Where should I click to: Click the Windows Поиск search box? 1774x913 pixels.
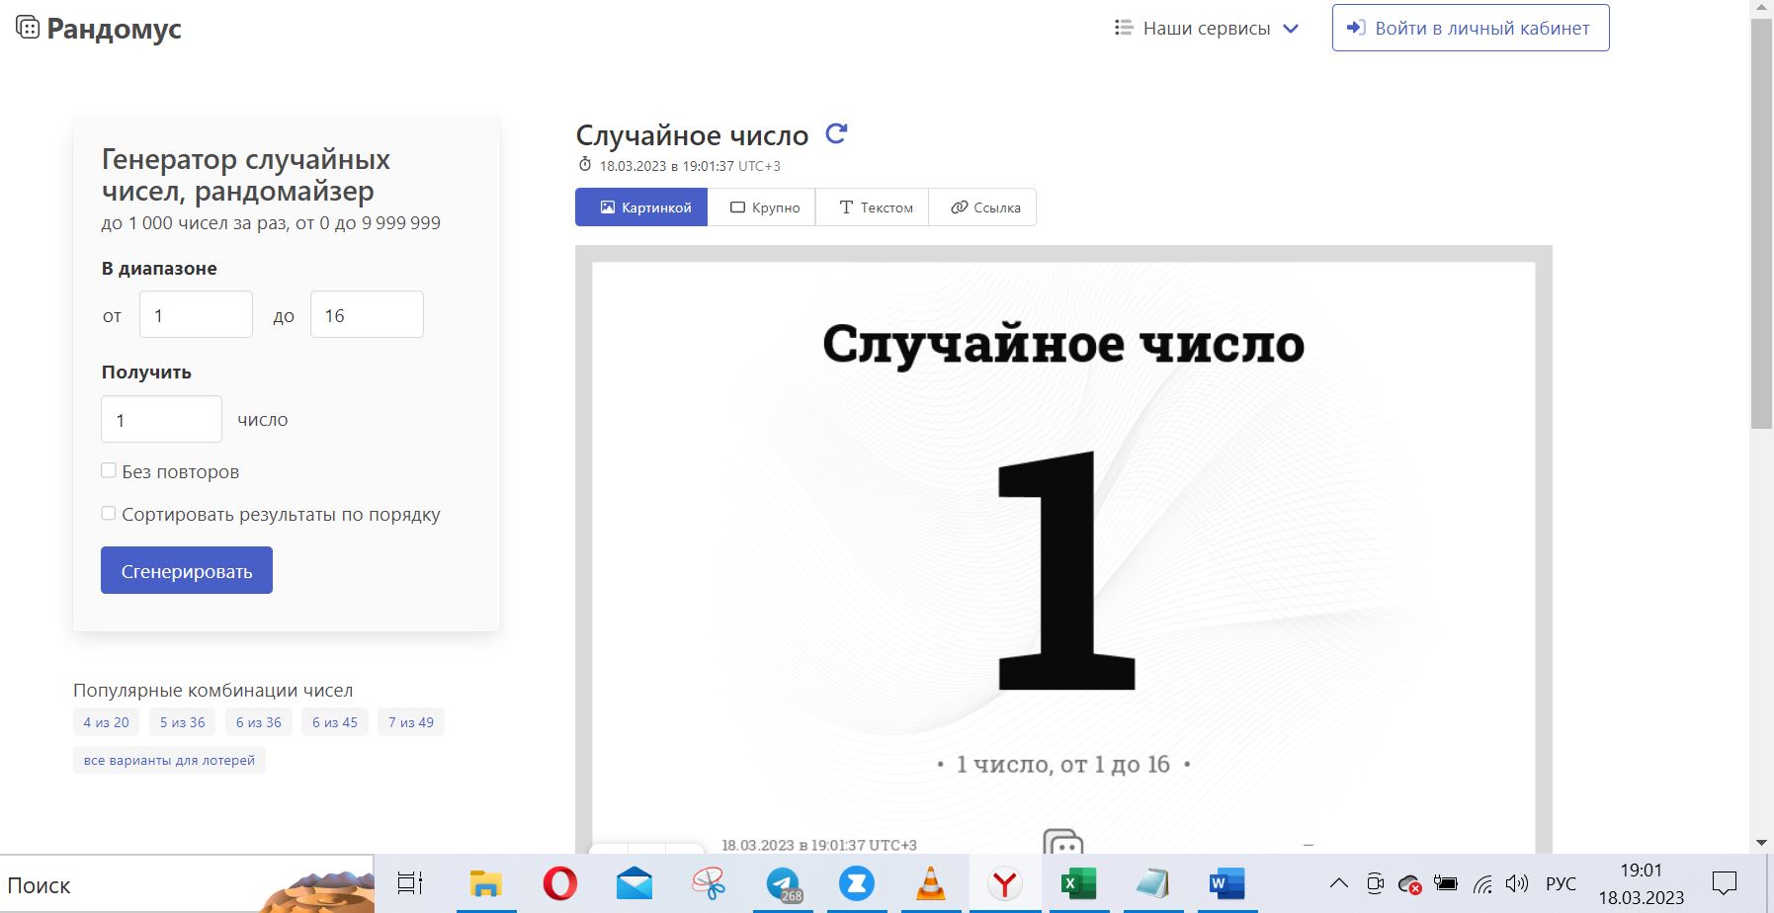(x=187, y=884)
